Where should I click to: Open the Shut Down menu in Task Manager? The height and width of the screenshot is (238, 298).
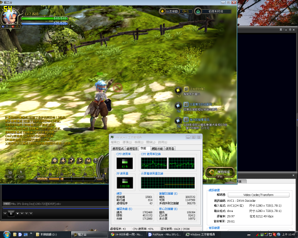click(151, 142)
